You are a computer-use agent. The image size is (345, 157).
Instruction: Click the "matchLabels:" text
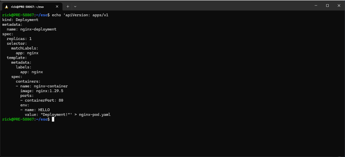[25, 48]
